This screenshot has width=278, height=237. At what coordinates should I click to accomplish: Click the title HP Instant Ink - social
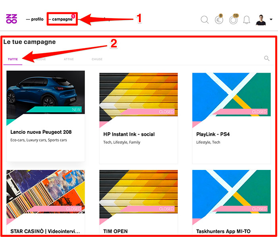(129, 134)
